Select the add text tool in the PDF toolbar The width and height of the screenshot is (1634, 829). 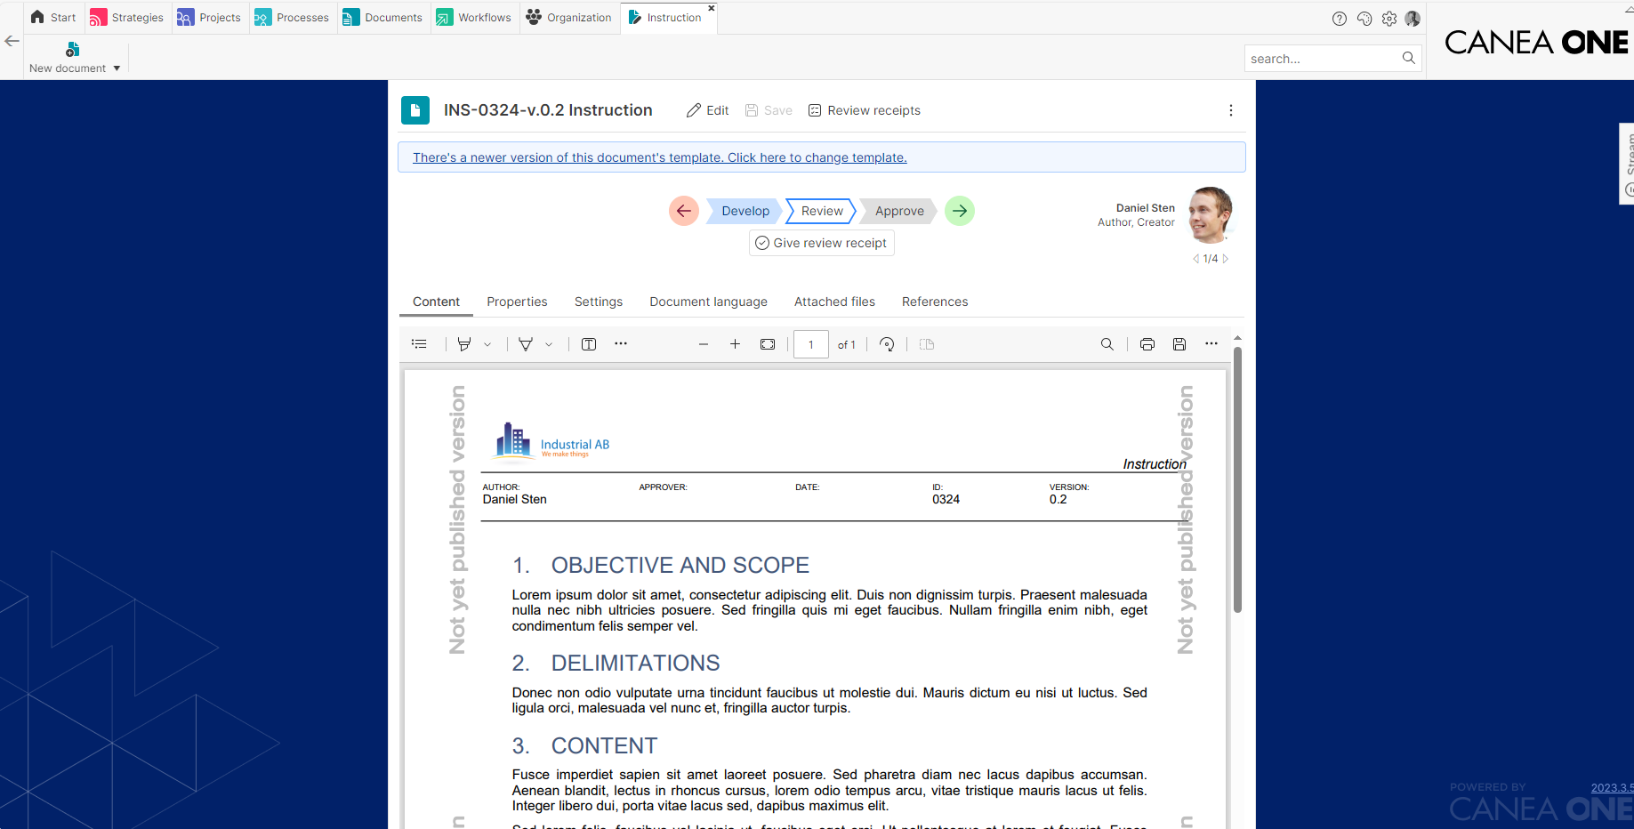tap(589, 344)
